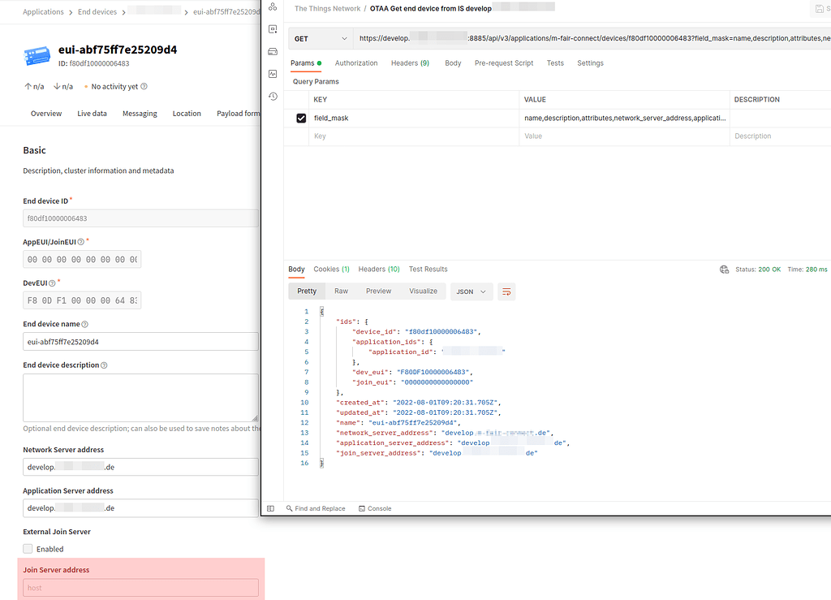Switch to the Authorization tab
The height and width of the screenshot is (600, 831).
[356, 63]
